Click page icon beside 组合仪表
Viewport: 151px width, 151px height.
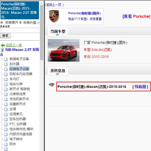pos(6,84)
